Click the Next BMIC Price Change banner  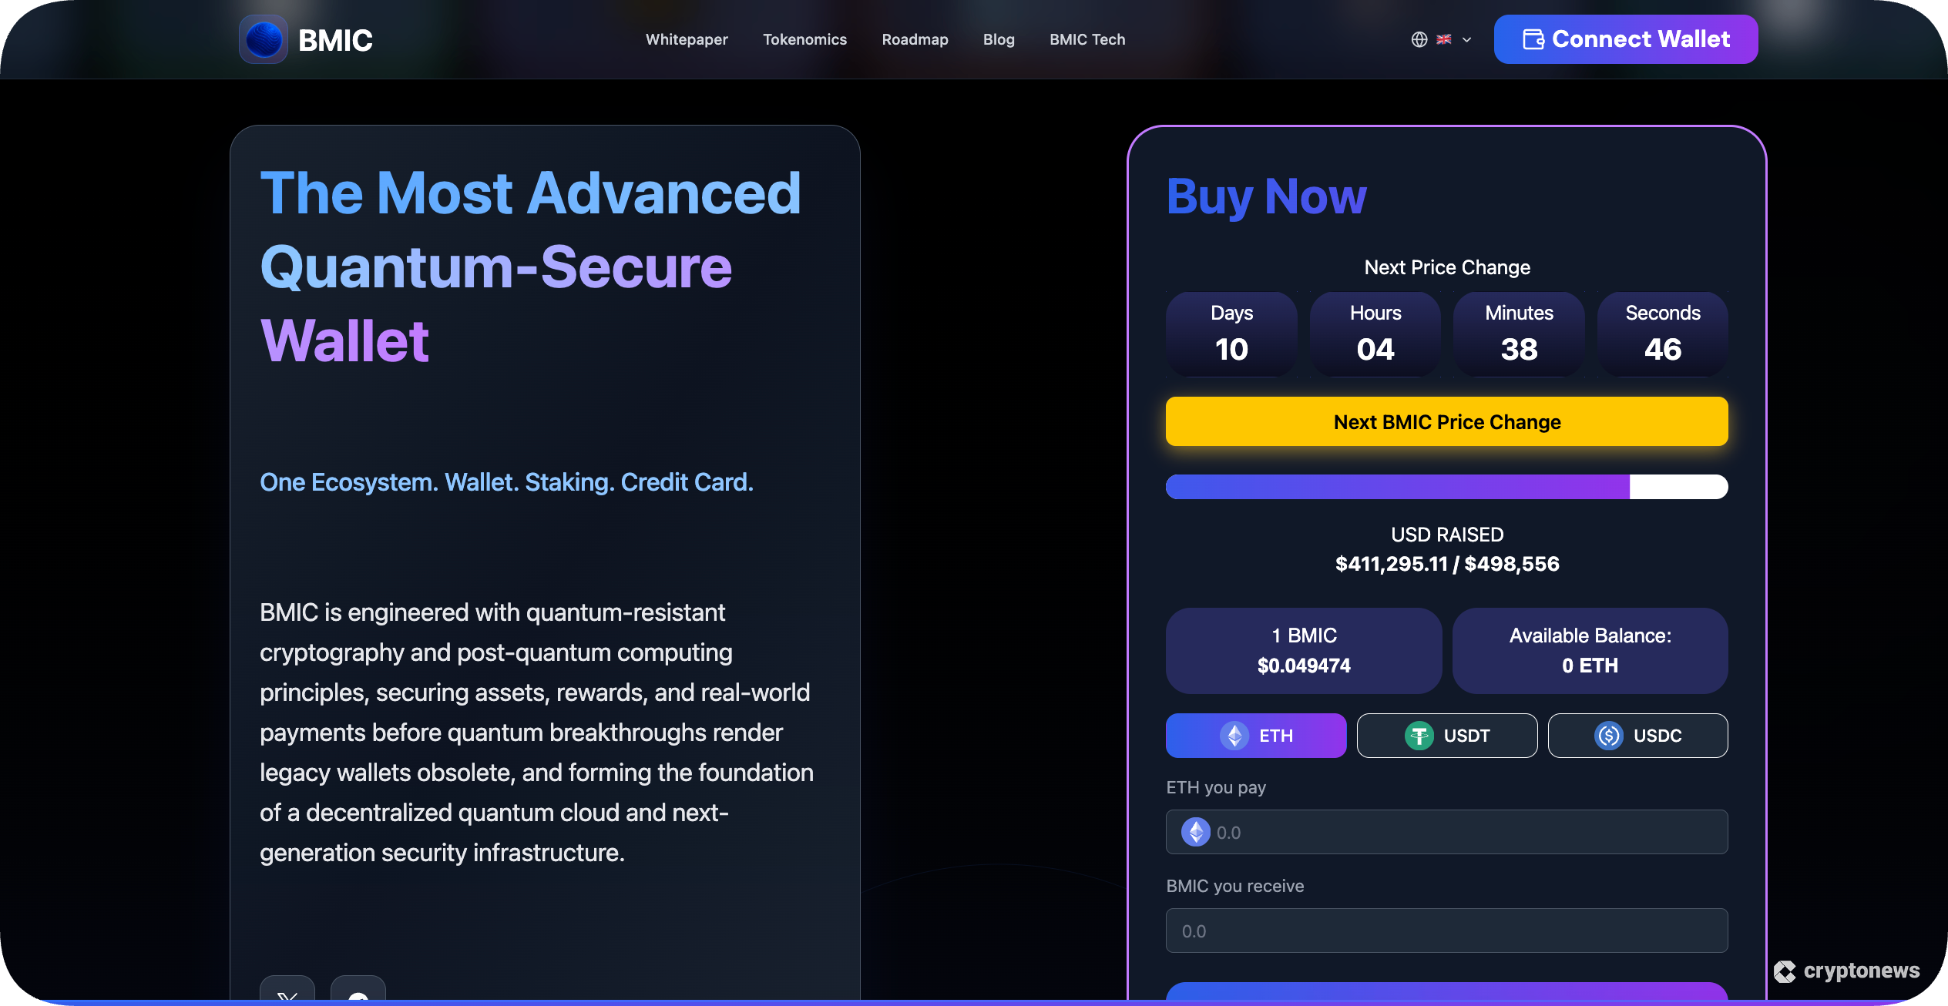pyautogui.click(x=1446, y=421)
